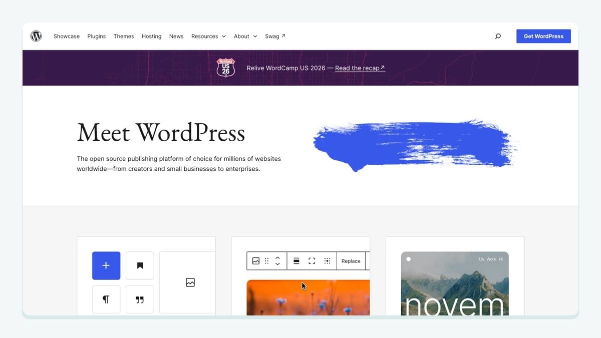The image size is (601, 338).
Task: Click the white dot on novem preview
Action: point(409,259)
